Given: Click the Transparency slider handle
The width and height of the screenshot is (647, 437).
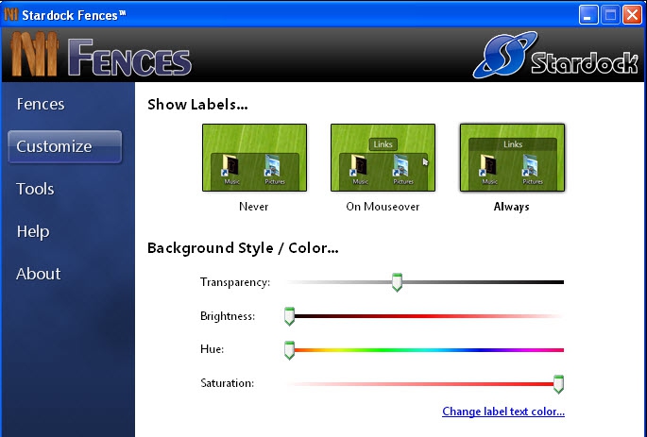Looking at the screenshot, I should pyautogui.click(x=397, y=282).
